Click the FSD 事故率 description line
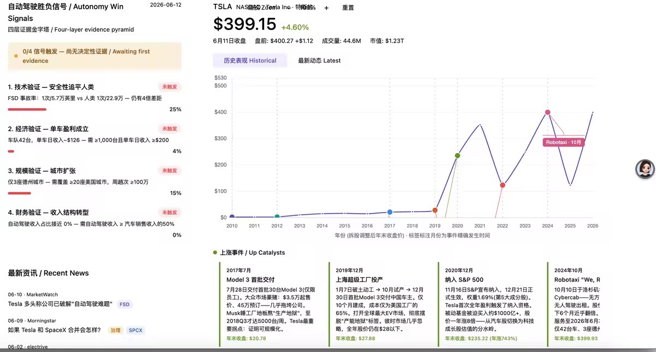 coord(85,98)
